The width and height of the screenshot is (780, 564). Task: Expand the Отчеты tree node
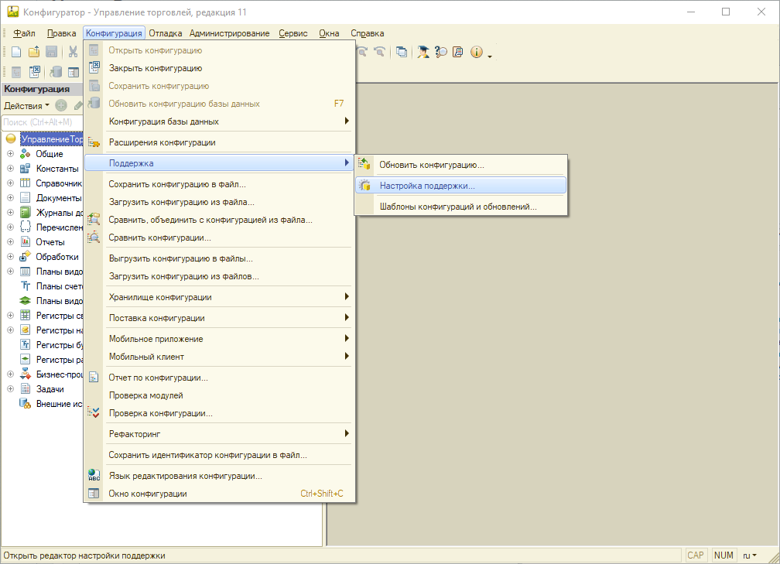pos(11,242)
